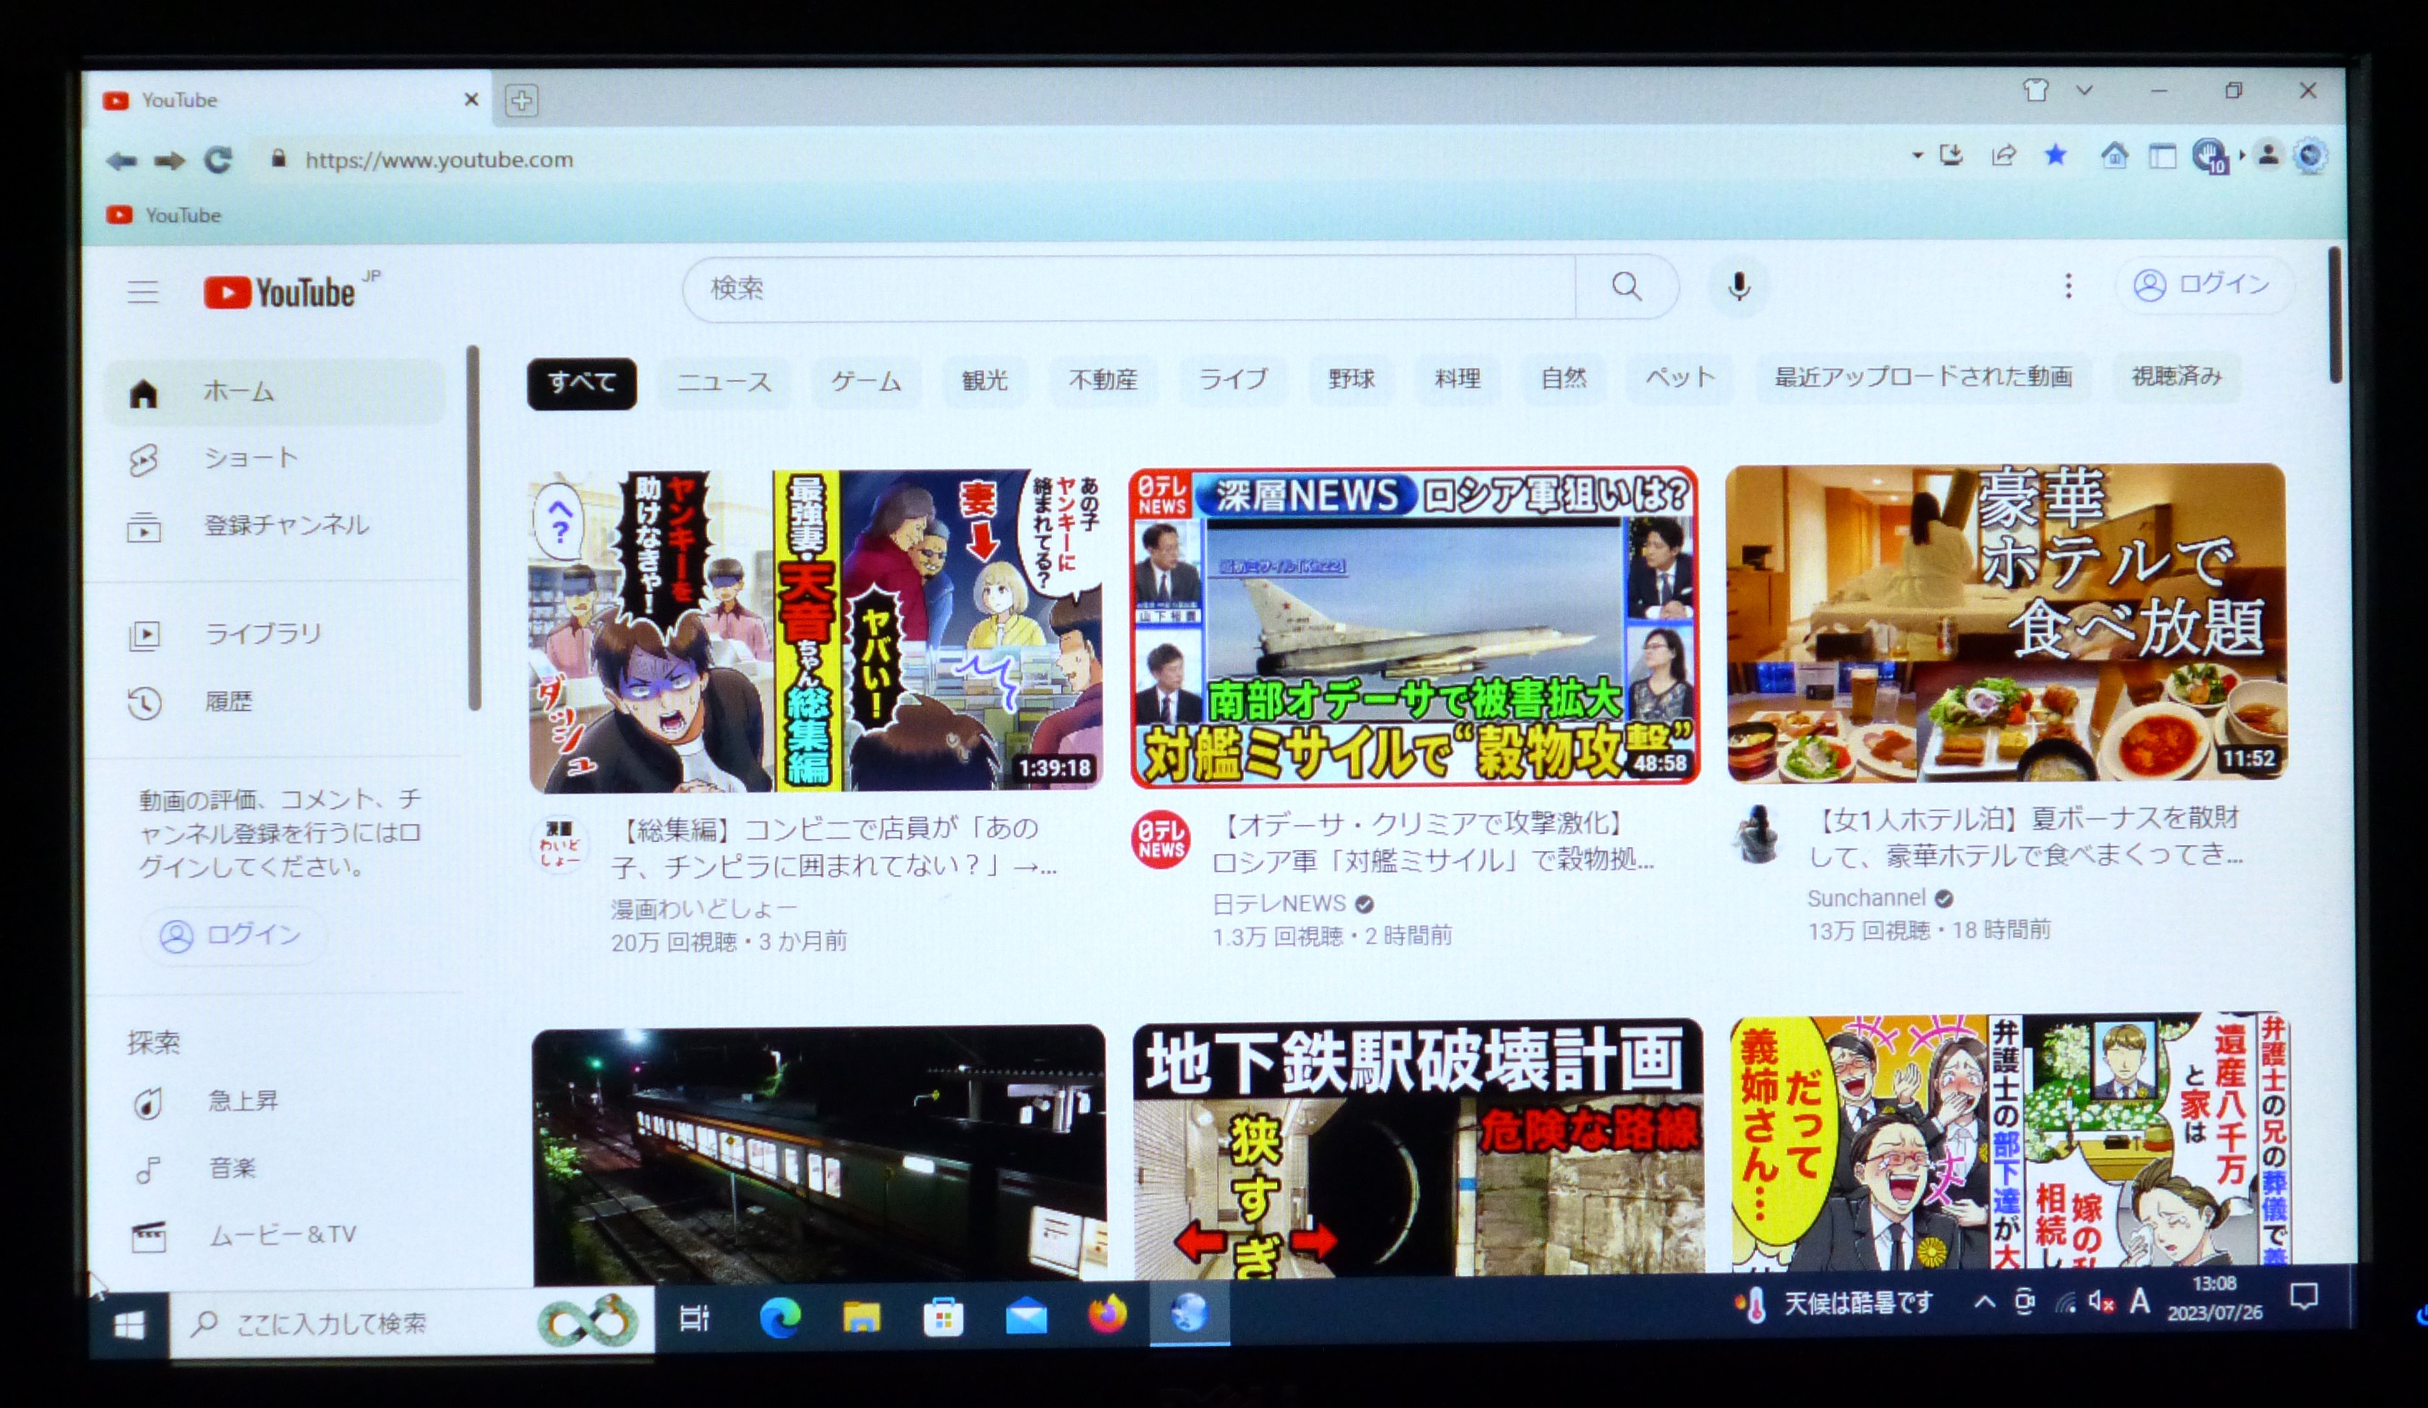Click the 日テレNEWS channel name
The width and height of the screenshot is (2428, 1408).
pos(1278,903)
